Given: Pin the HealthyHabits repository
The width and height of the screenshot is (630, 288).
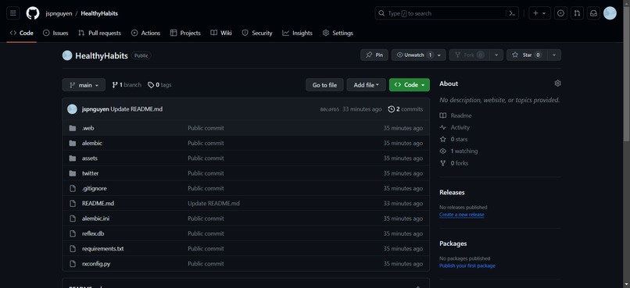Looking at the screenshot, I should [x=374, y=55].
